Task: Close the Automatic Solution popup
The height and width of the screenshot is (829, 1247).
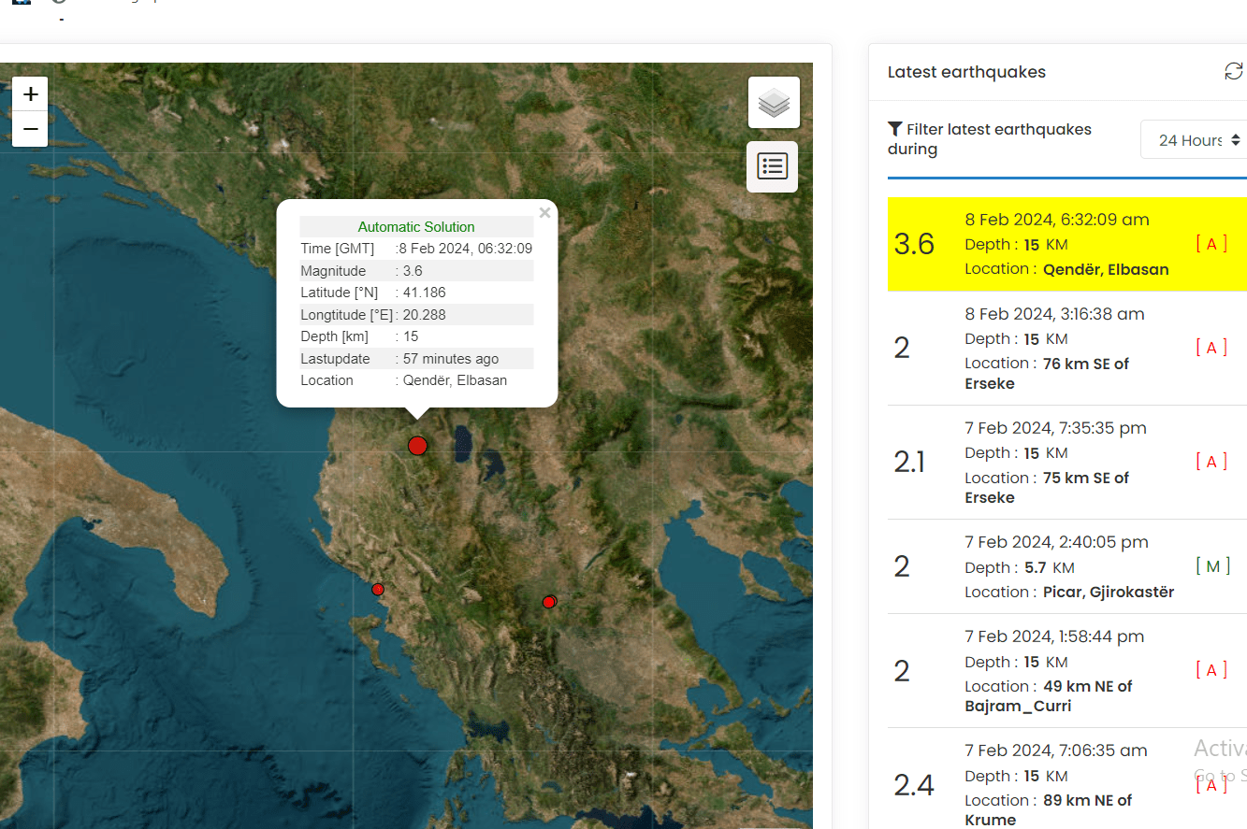Action: click(x=544, y=213)
